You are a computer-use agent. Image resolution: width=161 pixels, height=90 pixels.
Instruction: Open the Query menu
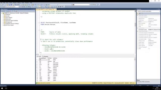tap(11, 3)
